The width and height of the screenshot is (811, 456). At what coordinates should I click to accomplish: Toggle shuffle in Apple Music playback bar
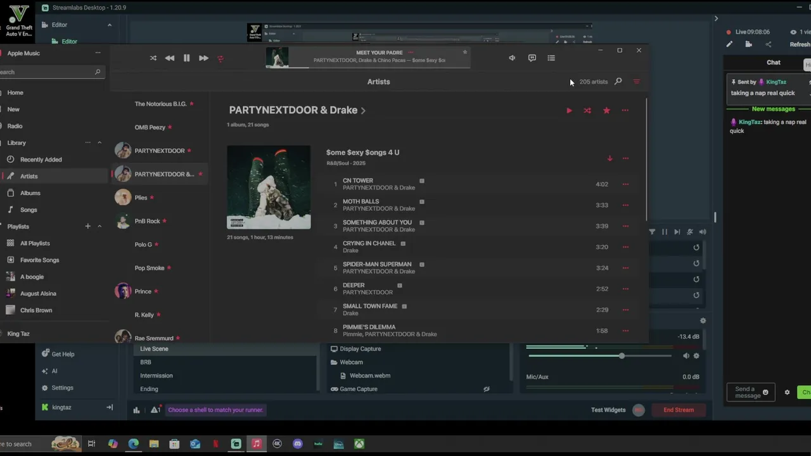coord(153,58)
